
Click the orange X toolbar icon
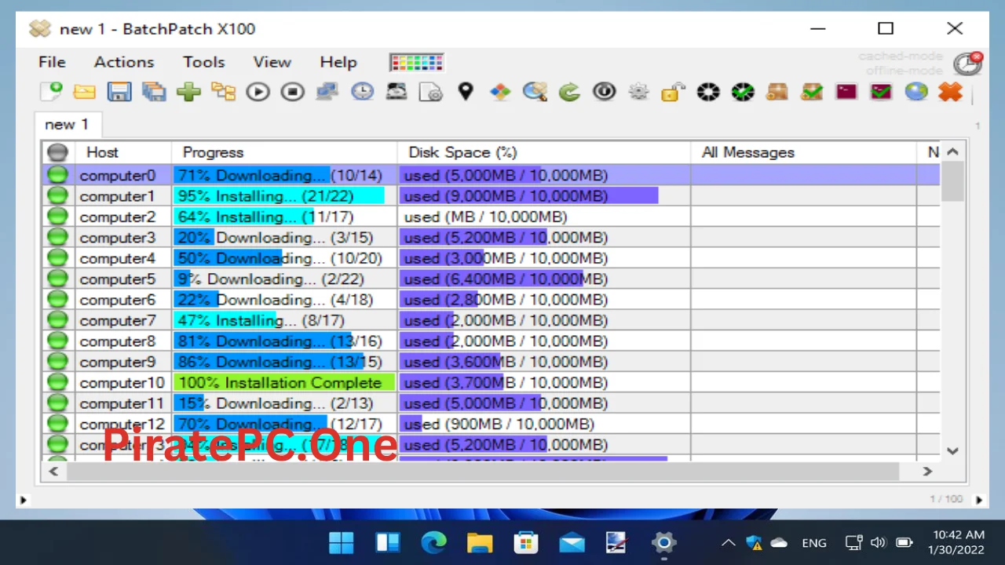(950, 92)
